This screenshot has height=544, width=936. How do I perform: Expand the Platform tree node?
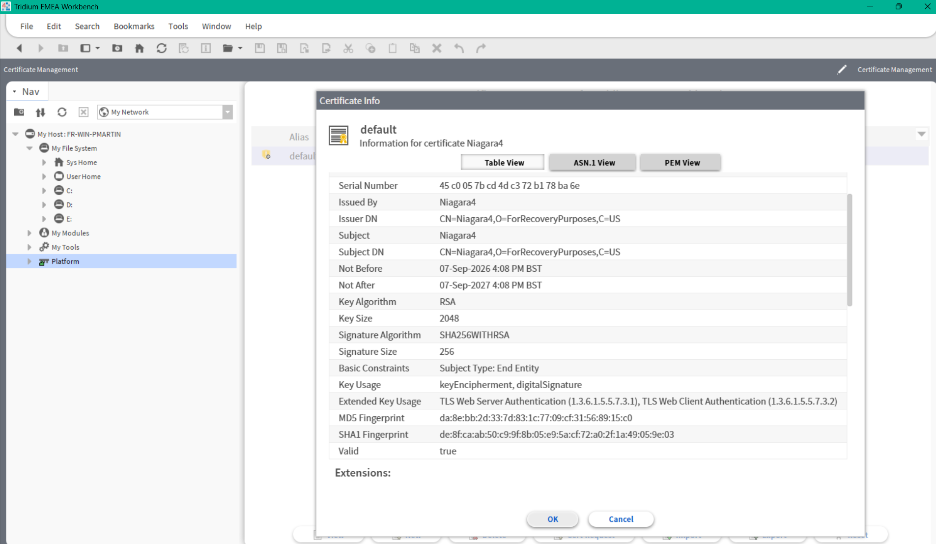29,261
